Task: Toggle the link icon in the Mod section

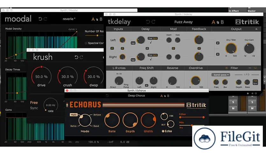Action: coord(173,48)
